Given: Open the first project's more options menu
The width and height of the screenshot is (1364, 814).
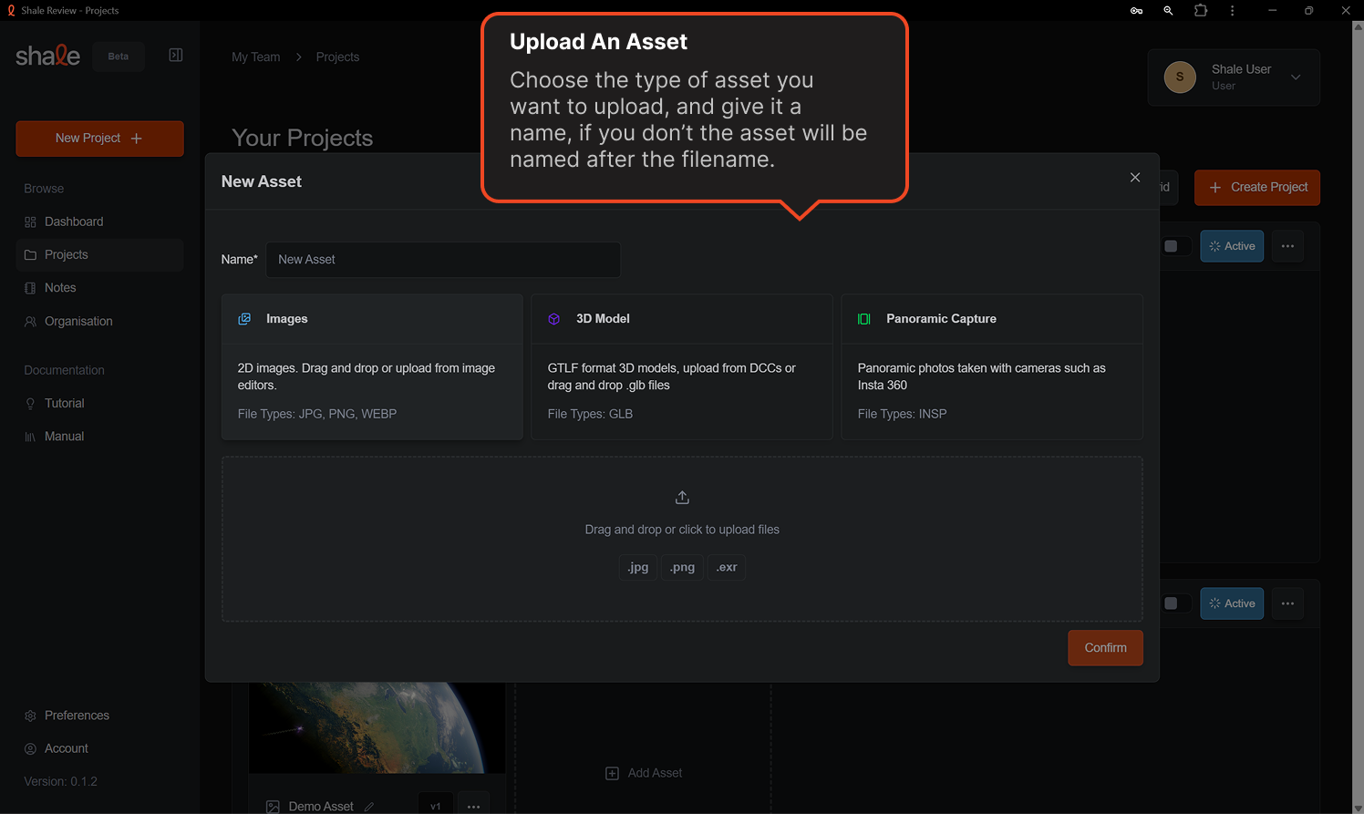Looking at the screenshot, I should (1287, 246).
